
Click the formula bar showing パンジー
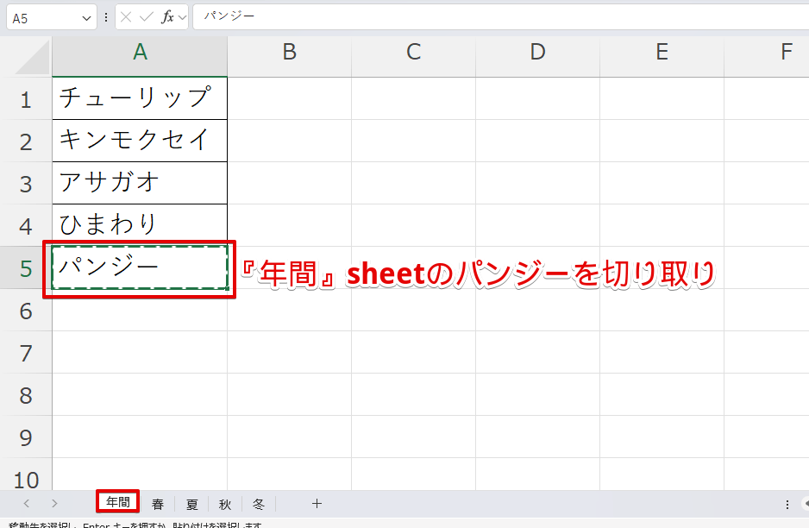tap(500, 17)
